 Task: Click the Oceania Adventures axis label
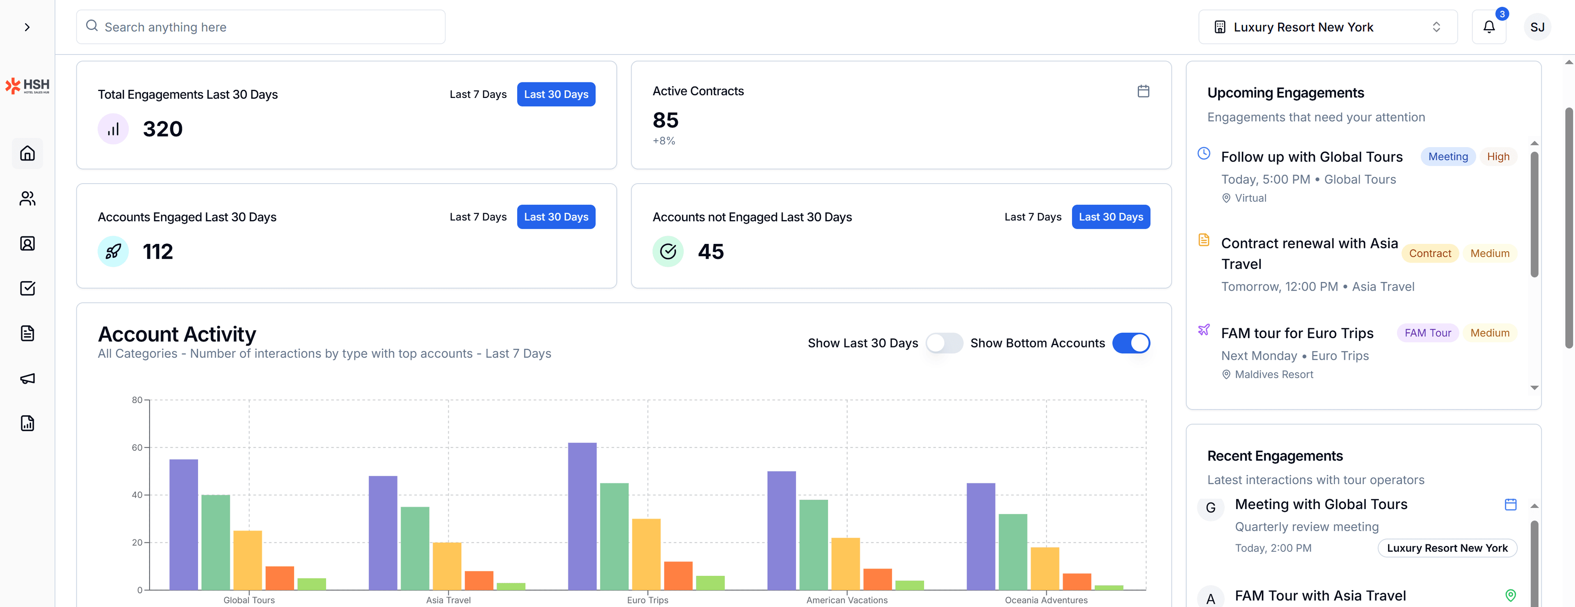(x=1046, y=600)
